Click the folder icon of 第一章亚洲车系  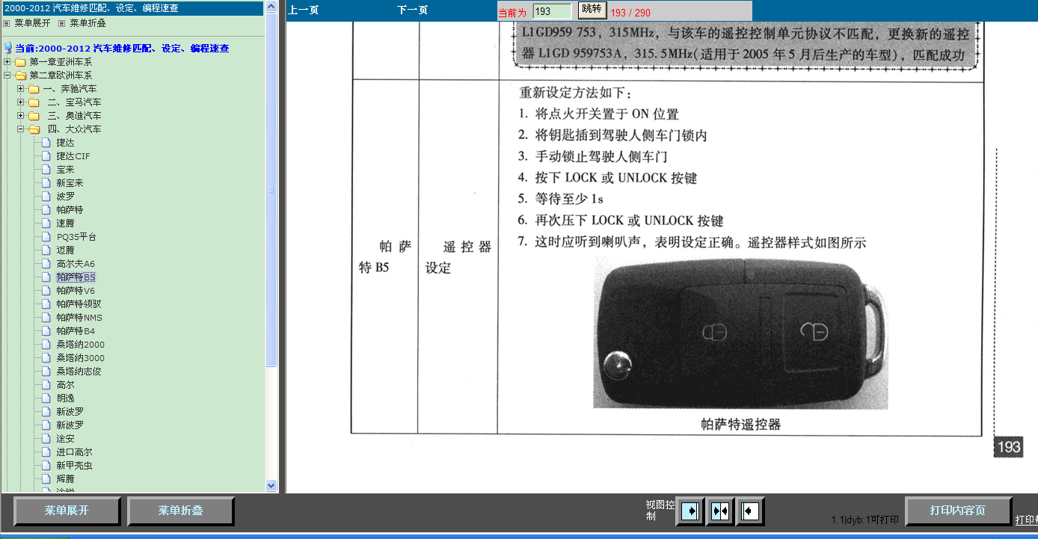tap(20, 62)
